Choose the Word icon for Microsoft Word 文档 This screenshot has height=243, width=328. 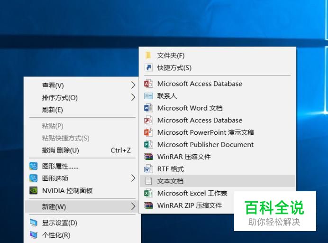(148, 108)
